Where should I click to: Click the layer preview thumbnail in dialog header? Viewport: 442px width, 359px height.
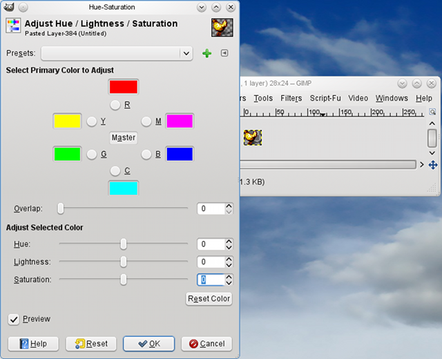pyautogui.click(x=221, y=27)
